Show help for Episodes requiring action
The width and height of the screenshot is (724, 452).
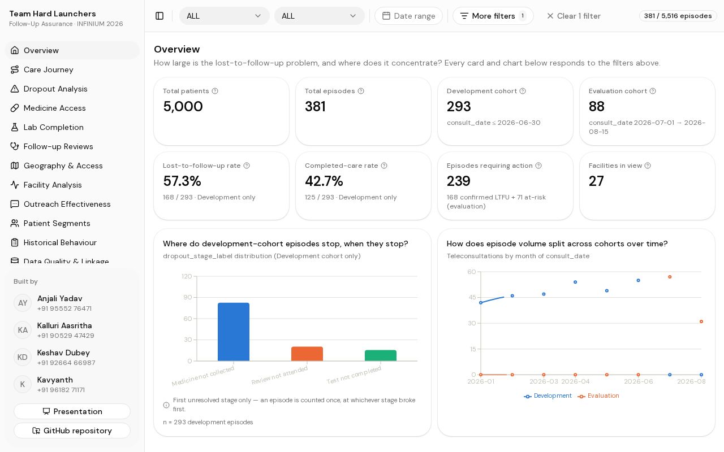(x=538, y=166)
